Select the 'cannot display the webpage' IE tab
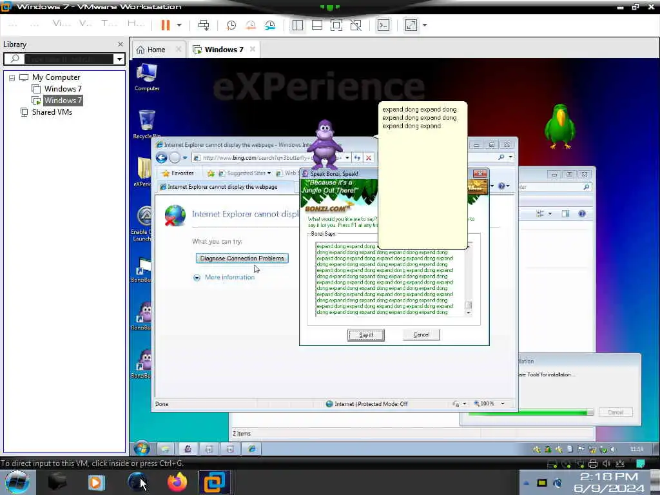This screenshot has width=660, height=495. tap(225, 187)
